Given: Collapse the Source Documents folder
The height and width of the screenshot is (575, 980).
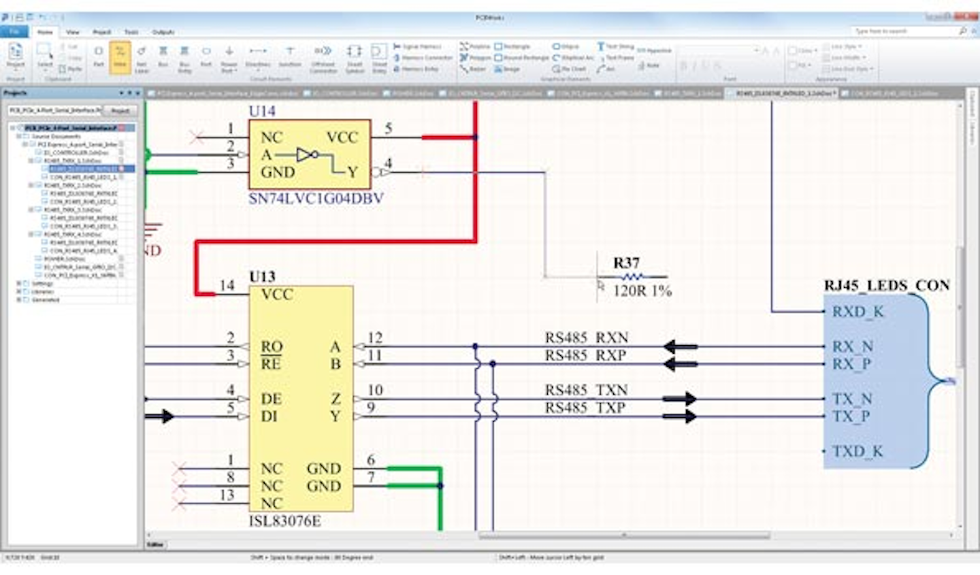Looking at the screenshot, I should 18,136.
